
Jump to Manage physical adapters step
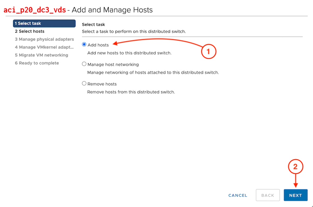click(44, 39)
